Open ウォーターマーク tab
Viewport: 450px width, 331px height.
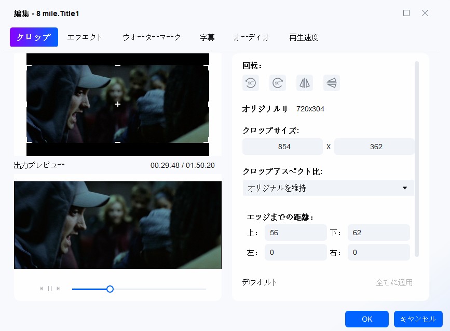click(152, 37)
